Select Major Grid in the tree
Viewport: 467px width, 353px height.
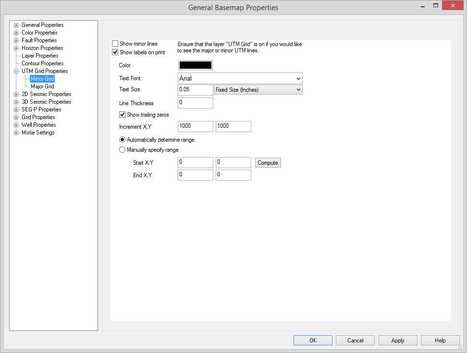click(x=42, y=86)
